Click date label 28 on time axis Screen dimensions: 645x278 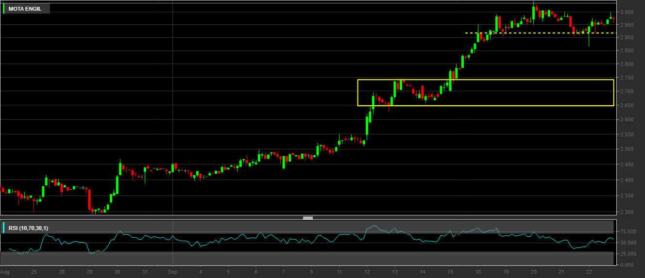pyautogui.click(x=62, y=272)
